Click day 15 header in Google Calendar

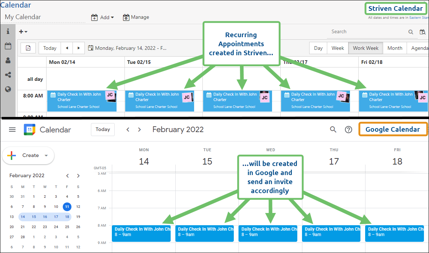(207, 161)
